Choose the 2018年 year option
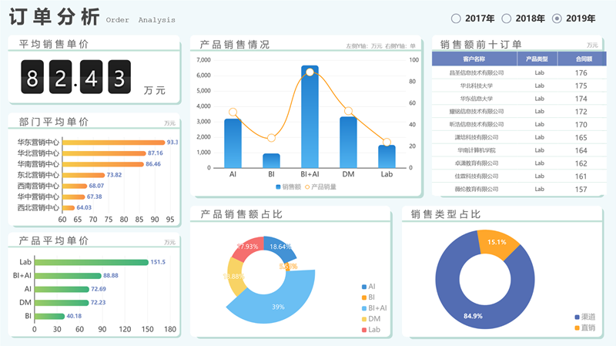 tap(507, 18)
